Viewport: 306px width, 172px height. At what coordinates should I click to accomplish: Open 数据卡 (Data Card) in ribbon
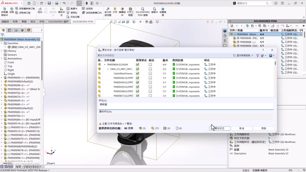click(72, 8)
